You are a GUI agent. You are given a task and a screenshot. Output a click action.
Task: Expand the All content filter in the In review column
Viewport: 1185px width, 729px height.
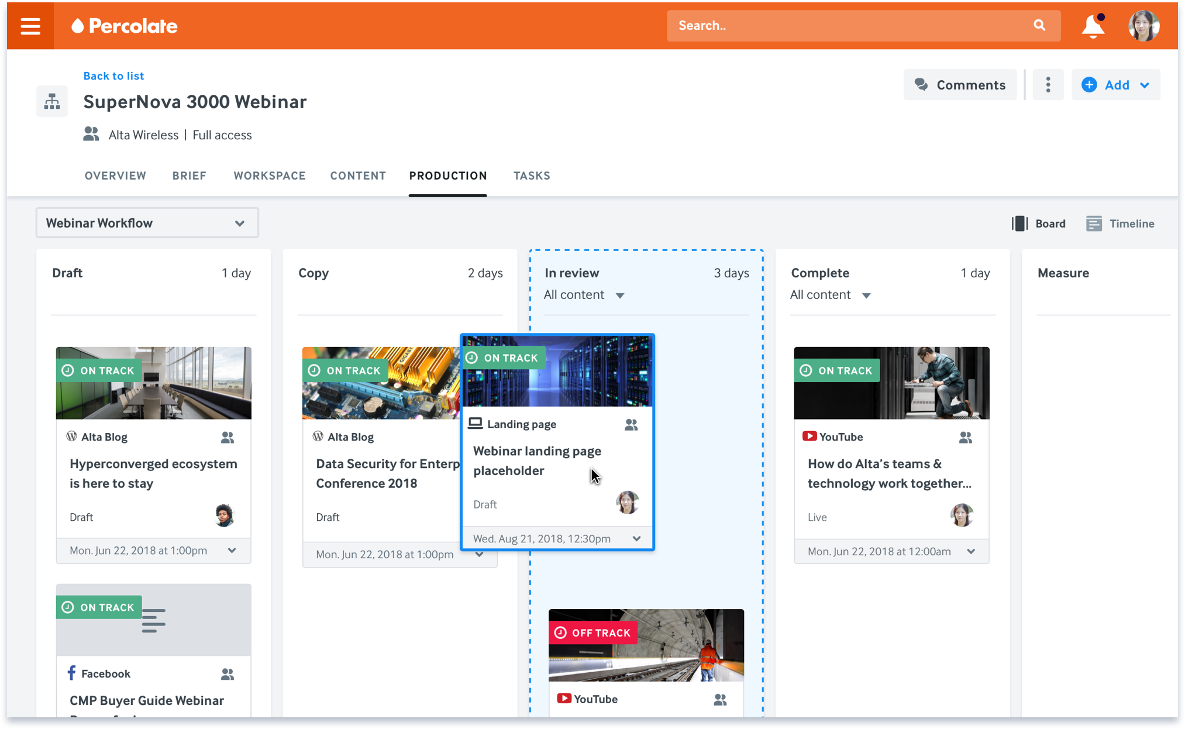585,295
